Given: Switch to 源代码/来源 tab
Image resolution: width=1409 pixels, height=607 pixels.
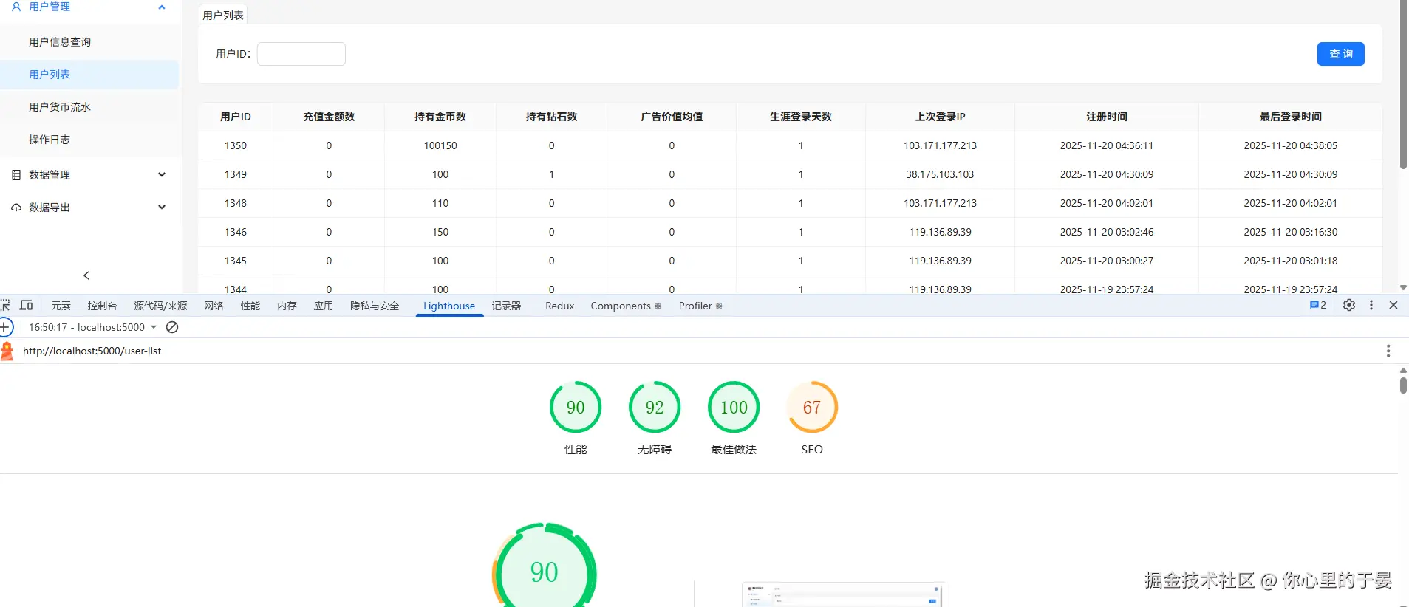Looking at the screenshot, I should click(x=160, y=306).
